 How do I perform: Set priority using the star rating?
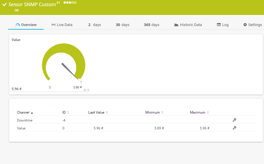point(70,3)
